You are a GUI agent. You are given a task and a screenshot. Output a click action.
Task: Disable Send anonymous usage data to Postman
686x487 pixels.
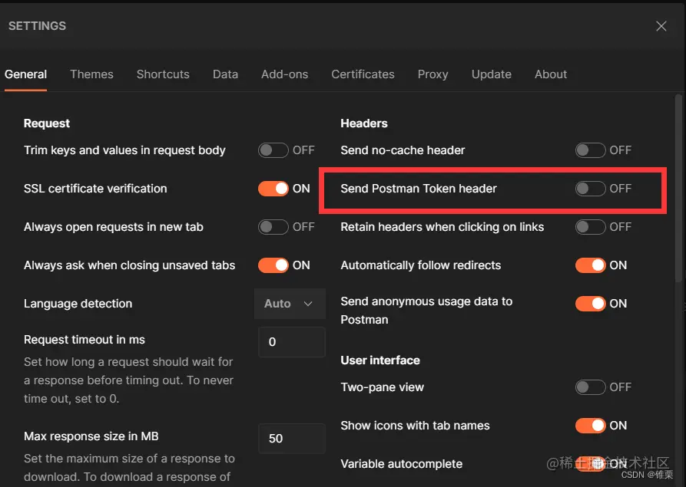click(x=590, y=304)
